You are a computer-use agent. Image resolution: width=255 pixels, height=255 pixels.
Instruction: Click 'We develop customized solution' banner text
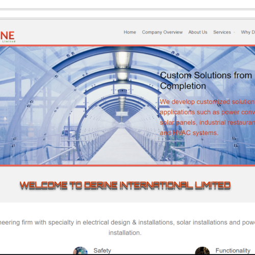pos(208,102)
